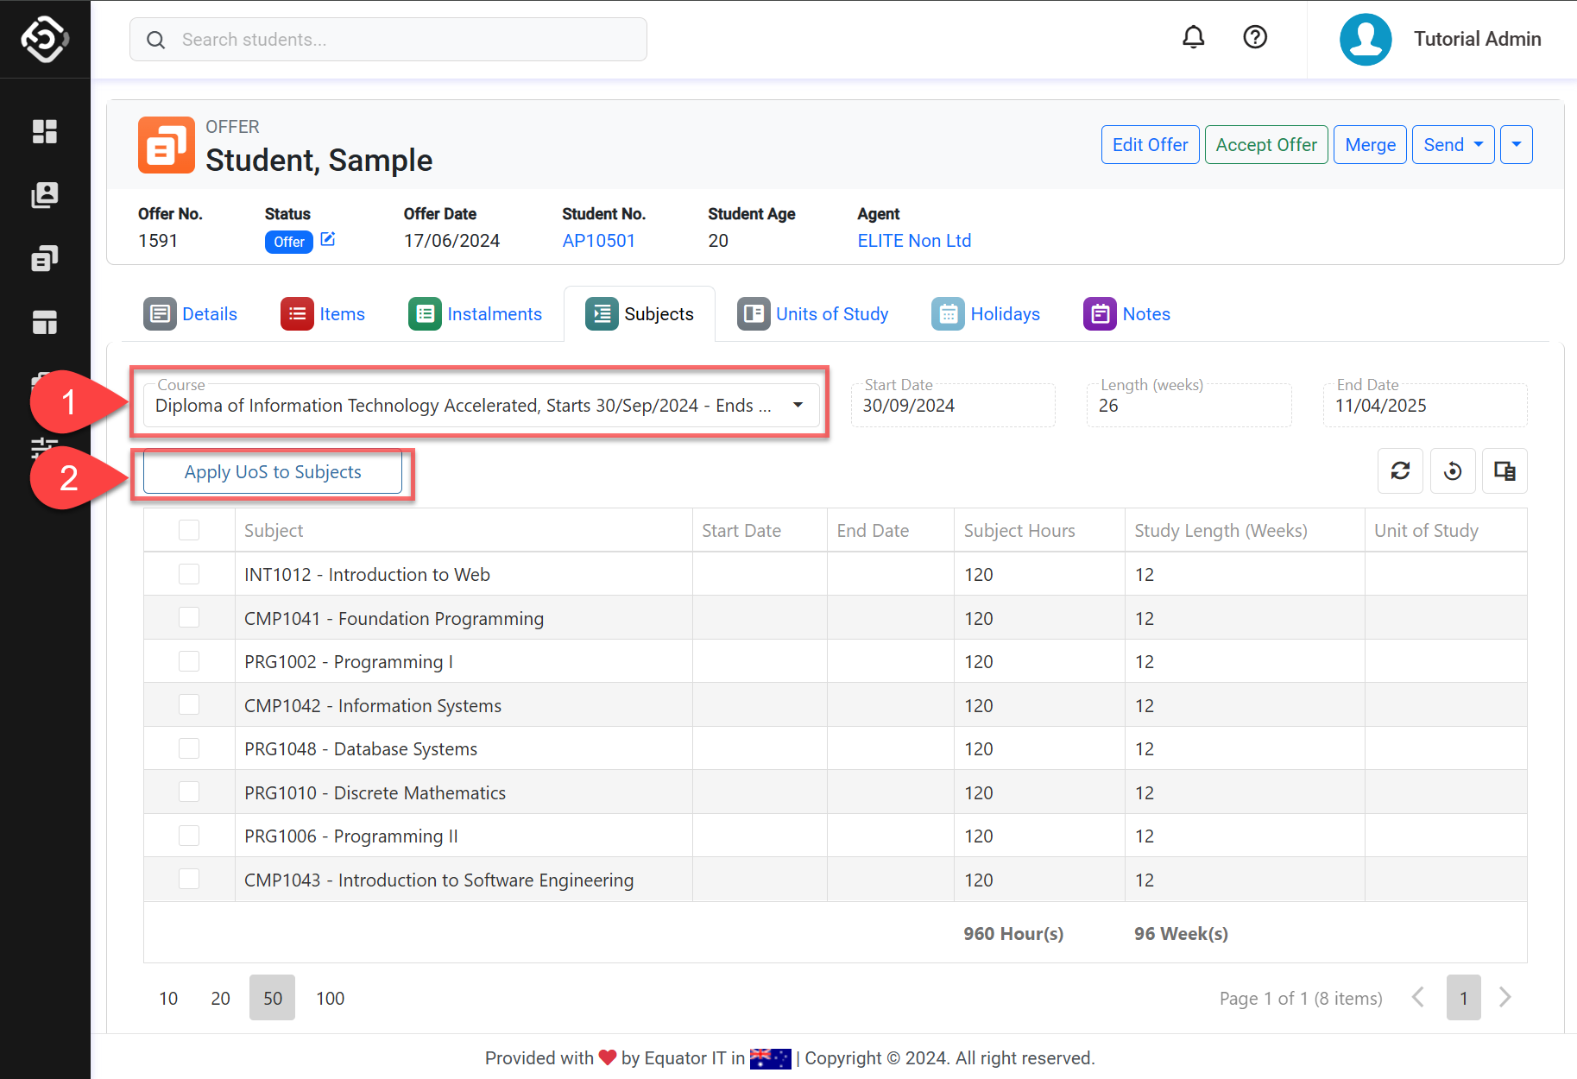Set page size to 20
The height and width of the screenshot is (1079, 1577).
[220, 998]
